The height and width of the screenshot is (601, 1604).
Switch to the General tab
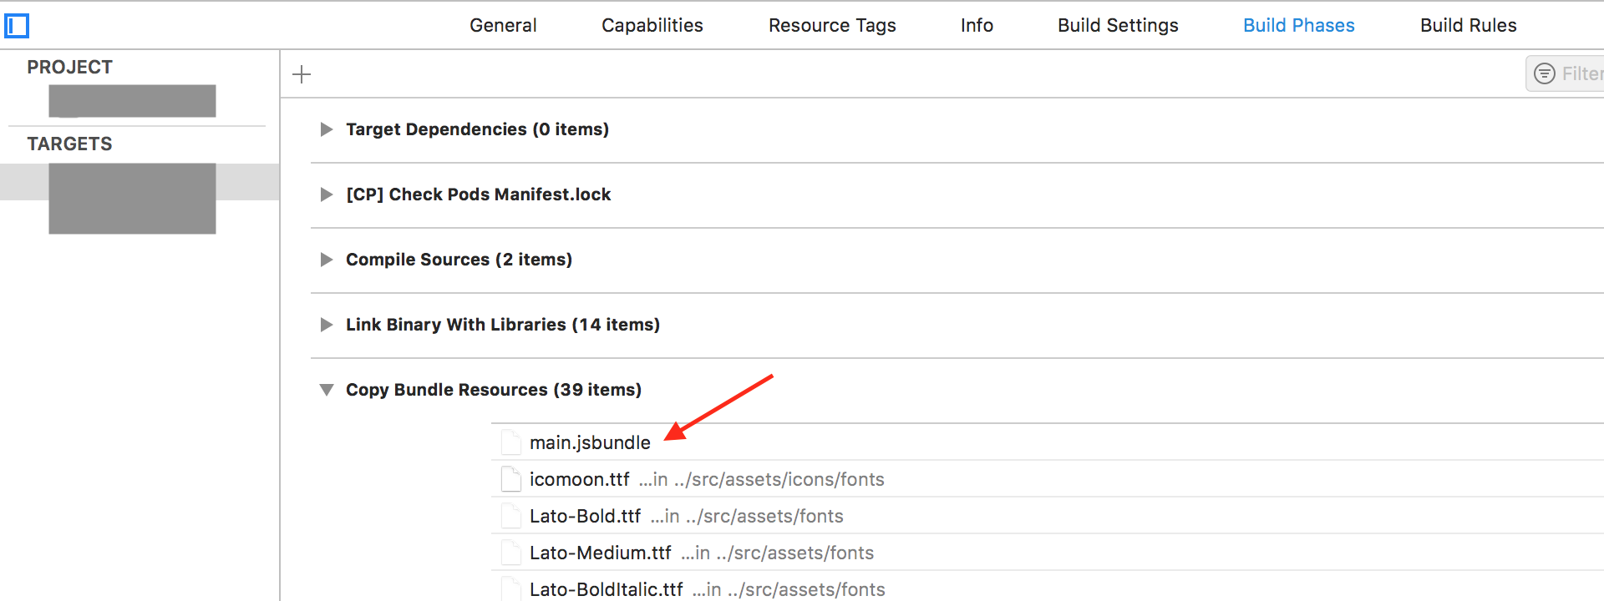coord(503,25)
